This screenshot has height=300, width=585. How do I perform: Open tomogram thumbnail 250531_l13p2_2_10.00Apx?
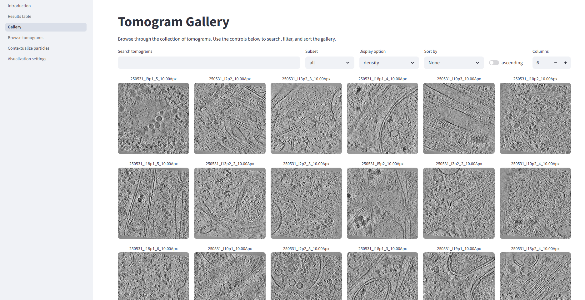[230, 203]
